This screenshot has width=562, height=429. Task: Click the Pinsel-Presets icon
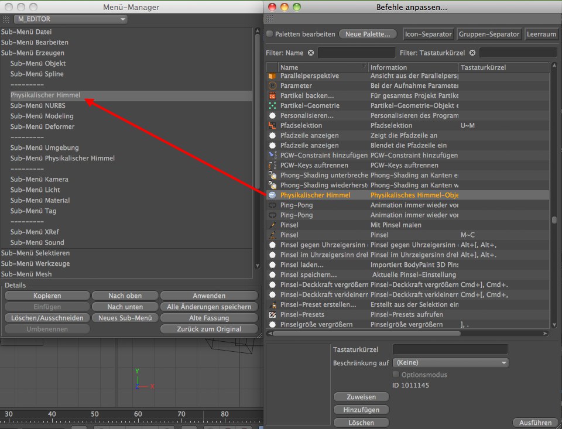click(x=272, y=314)
